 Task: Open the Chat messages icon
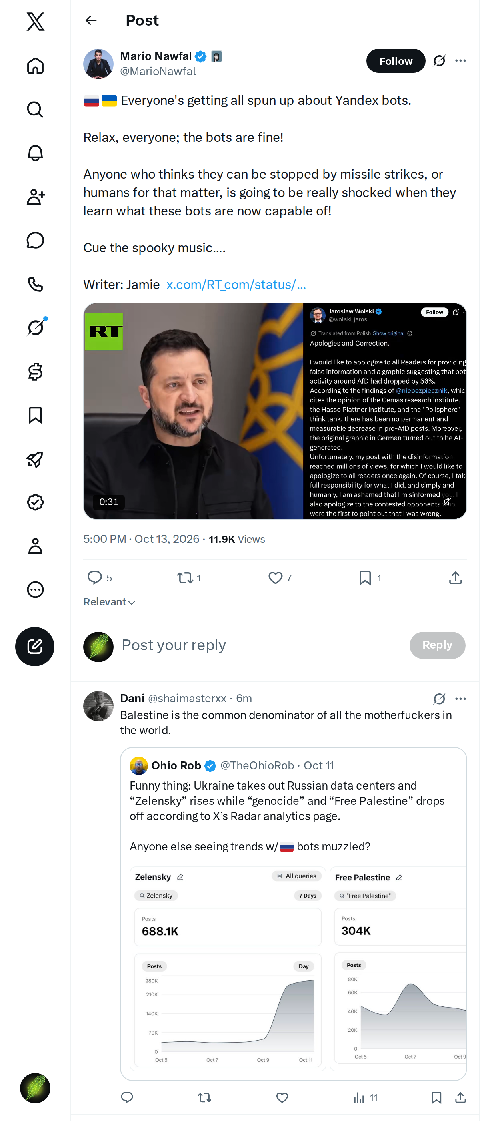35,240
